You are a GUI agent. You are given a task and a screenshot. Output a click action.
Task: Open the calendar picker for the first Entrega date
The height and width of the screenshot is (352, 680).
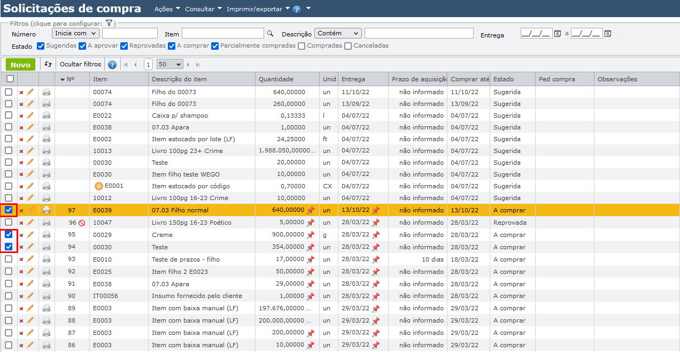click(557, 34)
